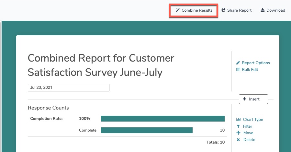Select the Chart Type link text
Viewport: 291px width, 152px height.
(253, 120)
